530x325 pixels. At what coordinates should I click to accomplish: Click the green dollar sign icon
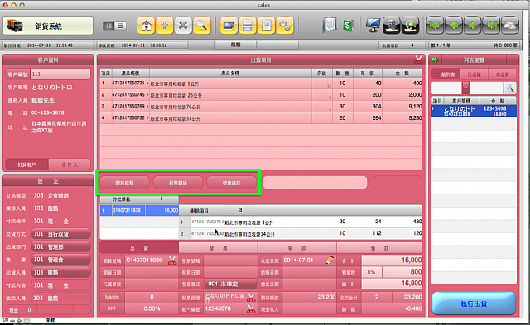pyautogui.click(x=348, y=26)
